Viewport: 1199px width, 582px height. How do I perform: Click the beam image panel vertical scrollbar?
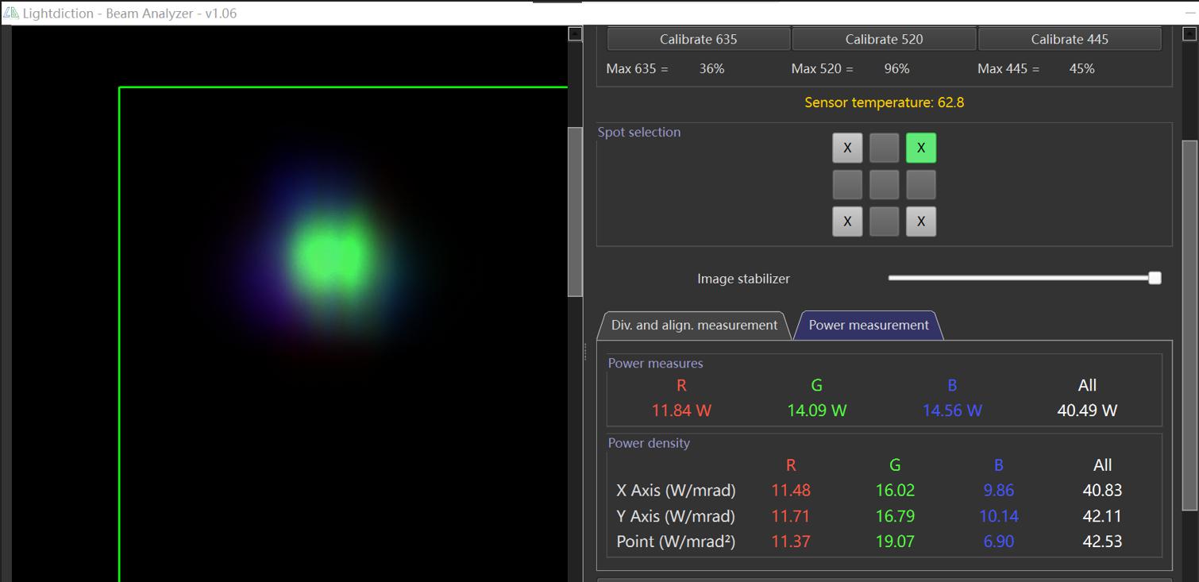click(576, 212)
